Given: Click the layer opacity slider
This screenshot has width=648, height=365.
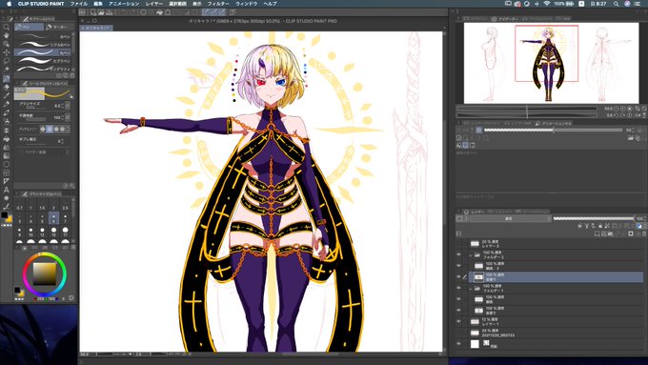Looking at the screenshot, I should coord(593,218).
